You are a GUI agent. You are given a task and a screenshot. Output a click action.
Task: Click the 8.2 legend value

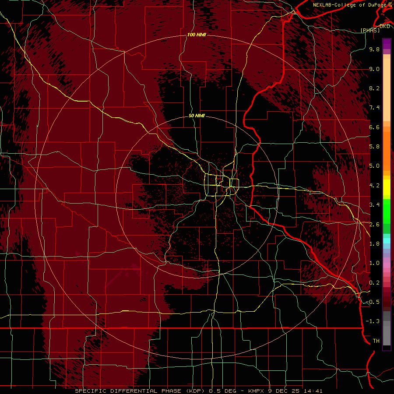click(374, 88)
